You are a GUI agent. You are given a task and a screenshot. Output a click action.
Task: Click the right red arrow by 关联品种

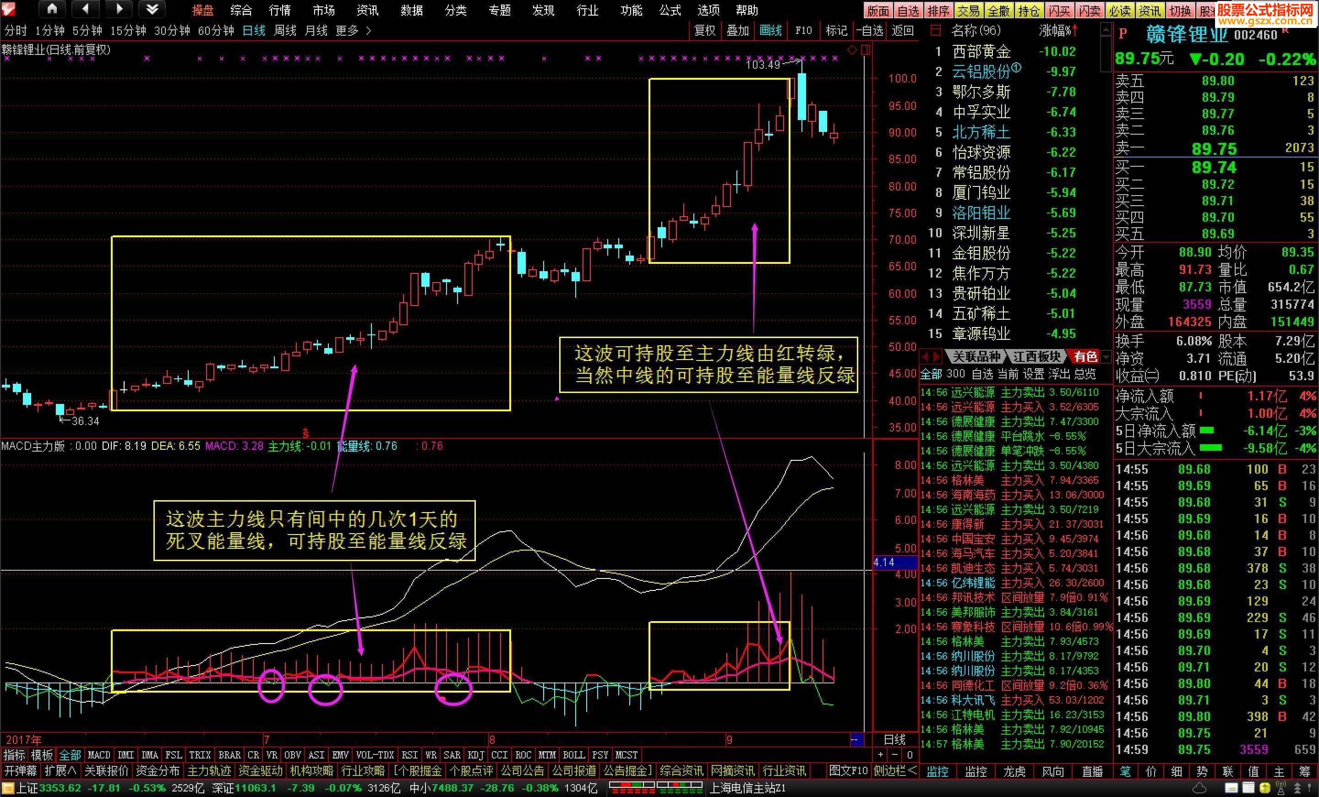pyautogui.click(x=937, y=356)
